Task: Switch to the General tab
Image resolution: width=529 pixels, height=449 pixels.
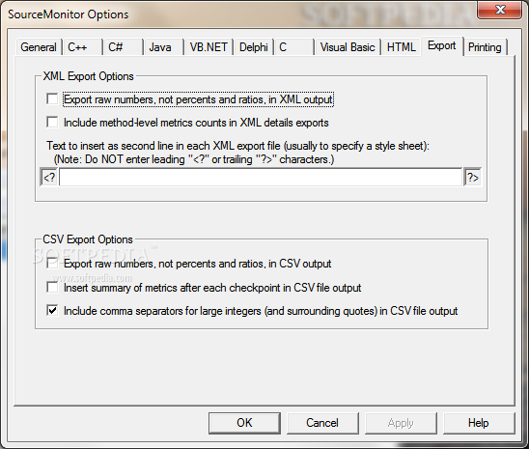Action: pos(39,47)
